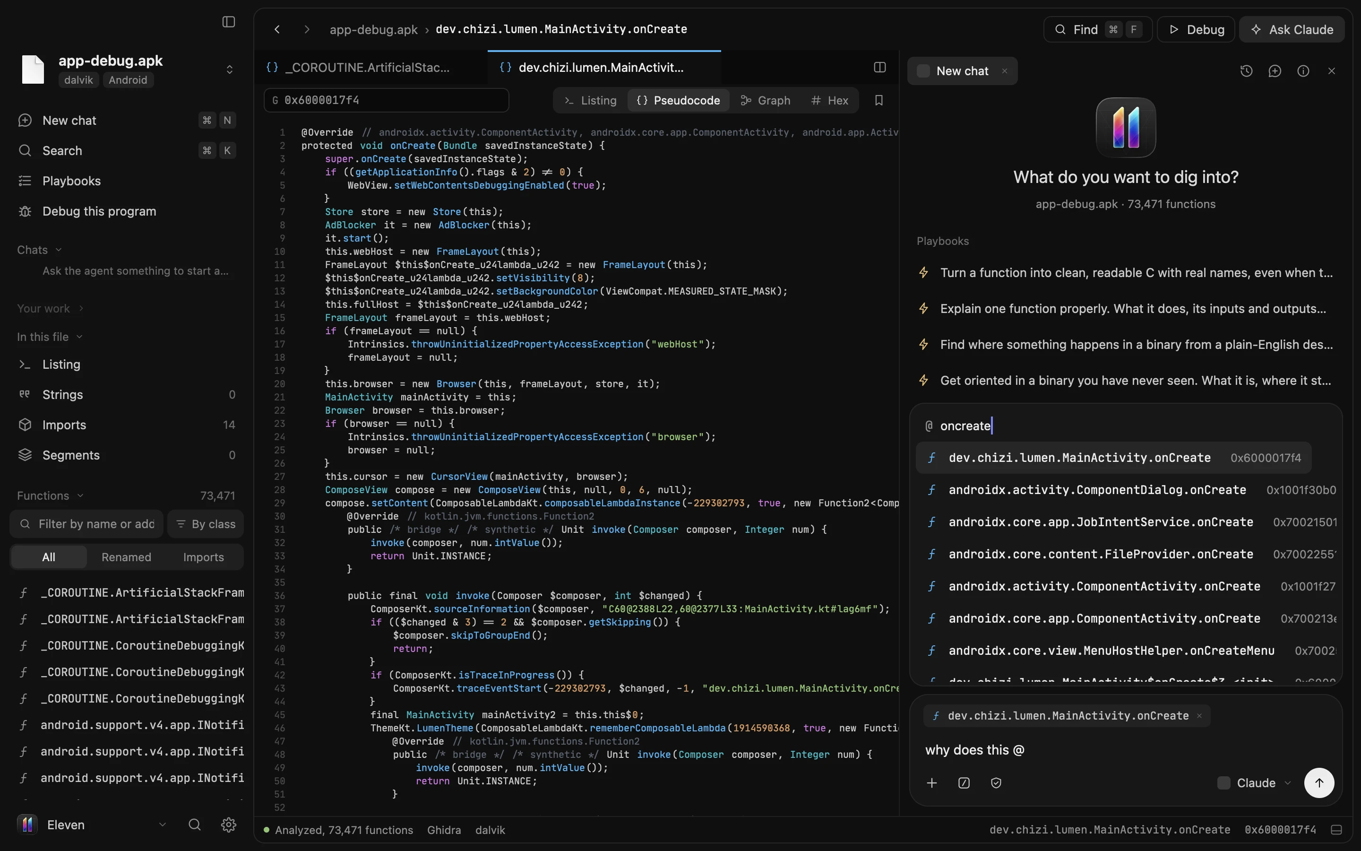Click the Find button
Image resolution: width=1361 pixels, height=851 pixels.
point(1097,29)
